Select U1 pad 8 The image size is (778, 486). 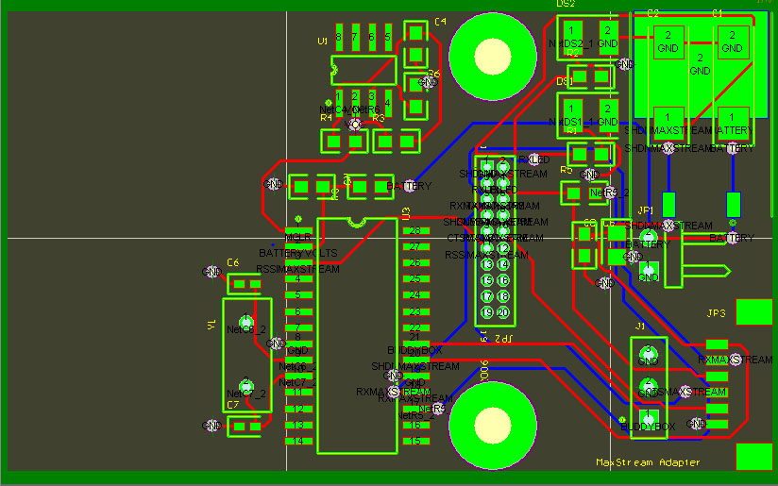pos(339,37)
